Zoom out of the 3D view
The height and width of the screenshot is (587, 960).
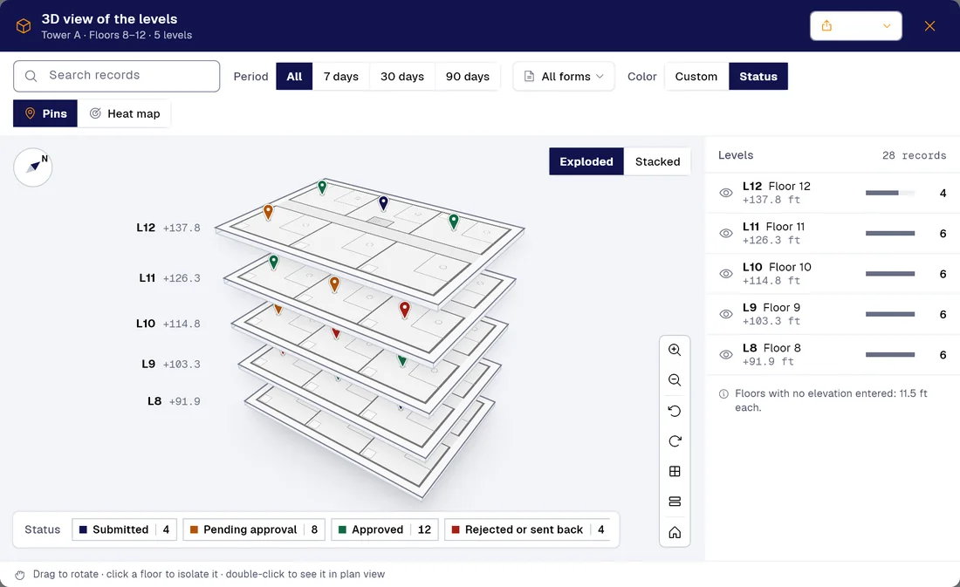point(675,380)
